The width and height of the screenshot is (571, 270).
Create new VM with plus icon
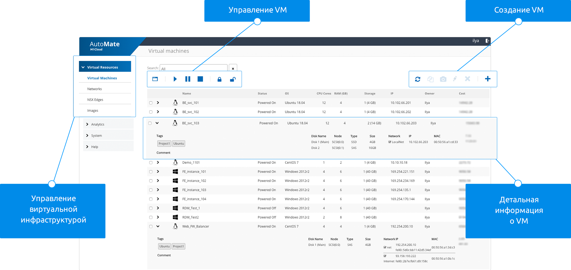point(488,79)
